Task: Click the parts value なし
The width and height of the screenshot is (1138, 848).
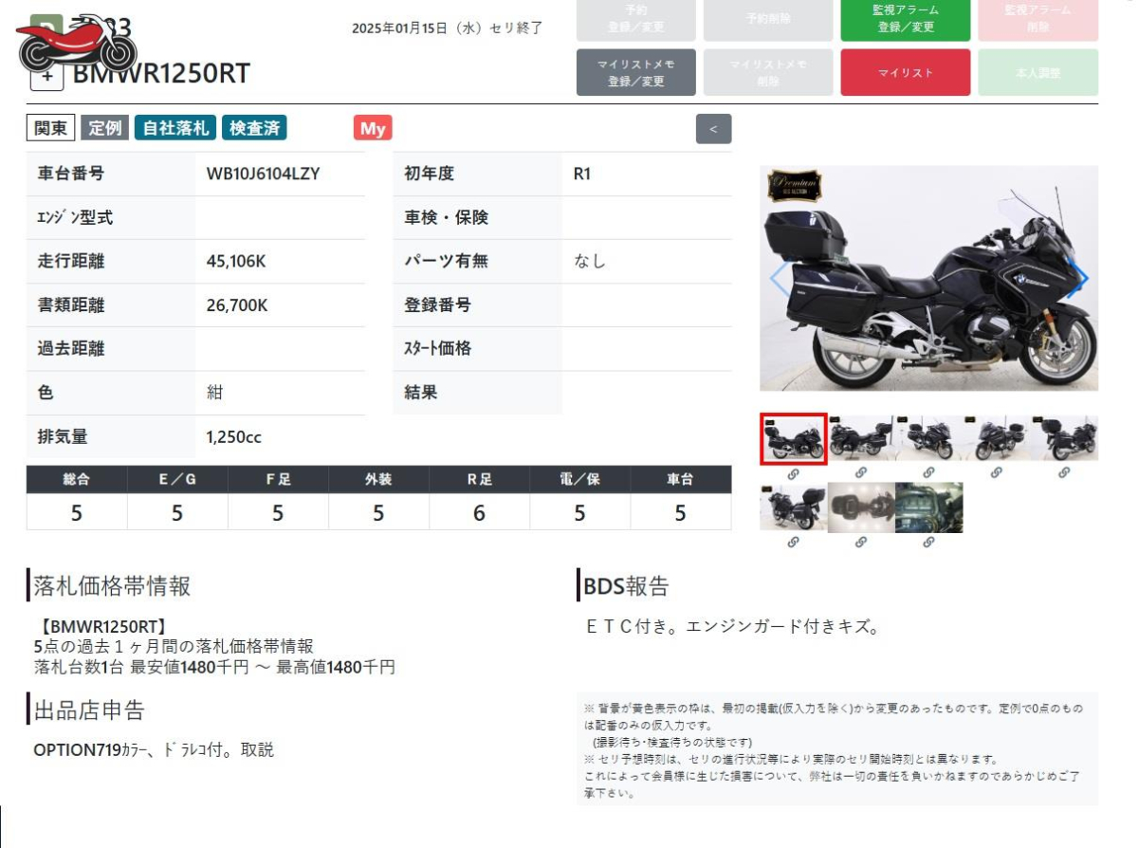Action: pyautogui.click(x=590, y=261)
